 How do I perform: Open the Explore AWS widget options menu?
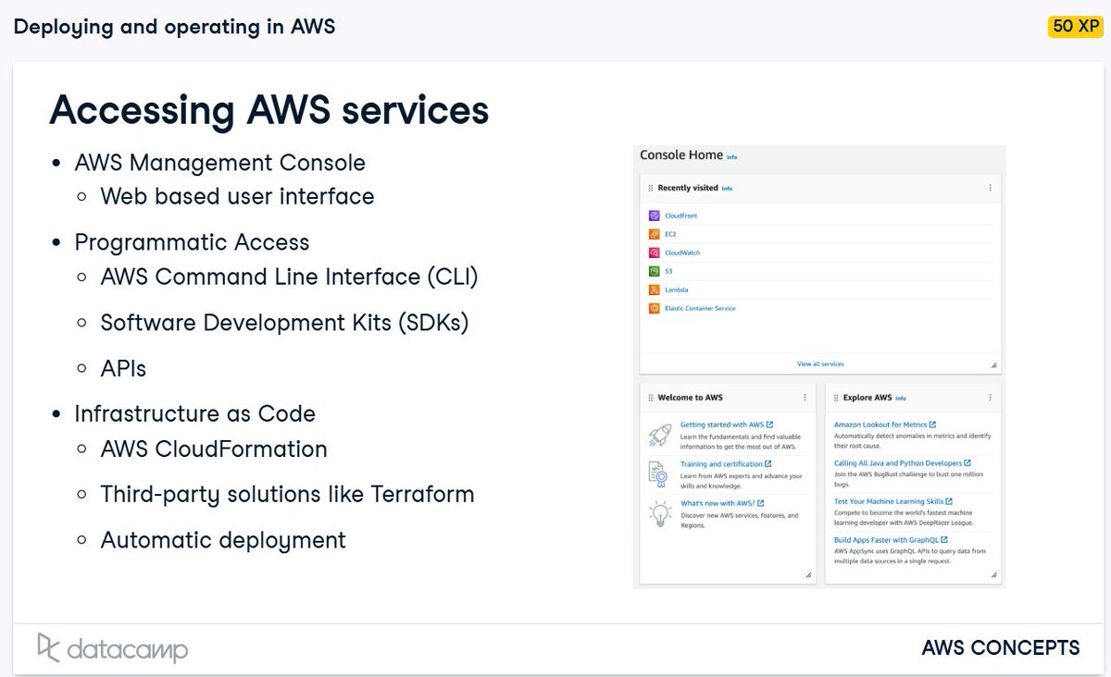click(990, 398)
